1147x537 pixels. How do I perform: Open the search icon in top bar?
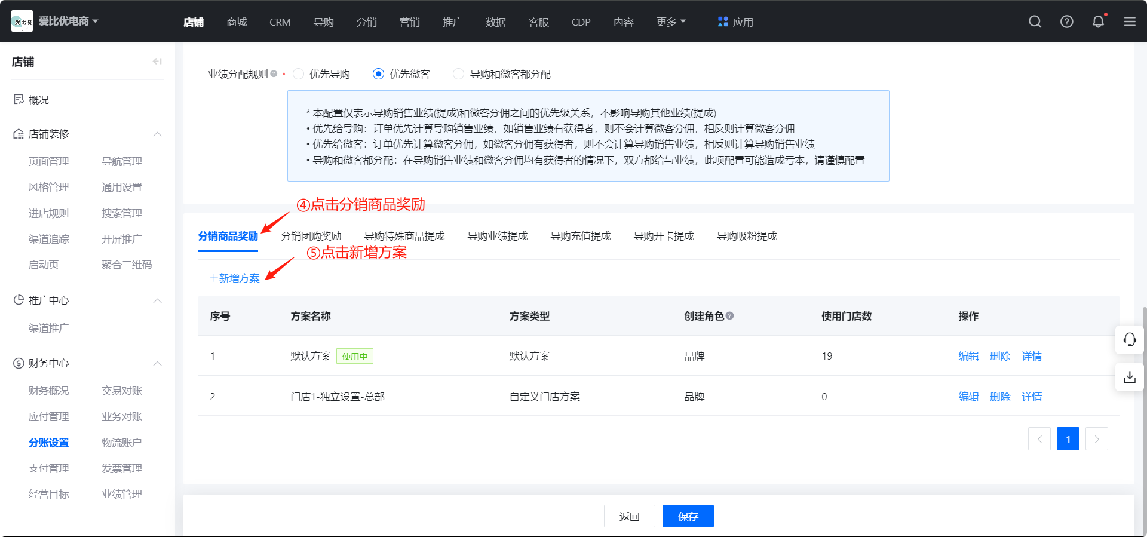click(1035, 22)
